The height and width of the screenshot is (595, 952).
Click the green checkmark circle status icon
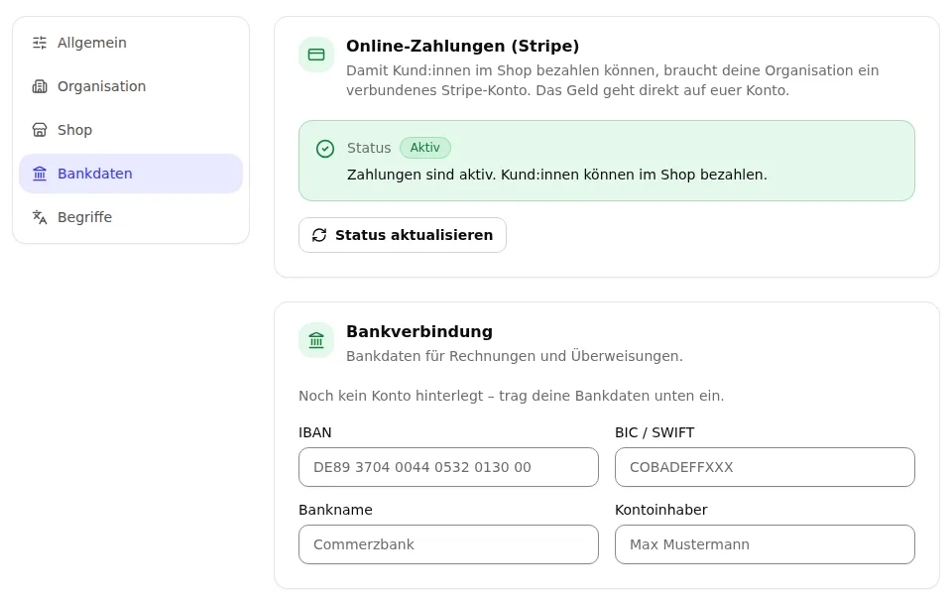(x=325, y=149)
